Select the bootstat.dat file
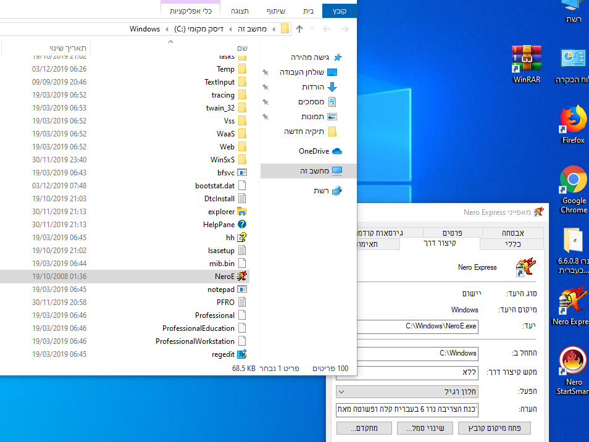 [x=124, y=186]
